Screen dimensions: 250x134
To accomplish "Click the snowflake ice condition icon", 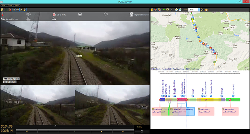I will [x=80, y=14].
